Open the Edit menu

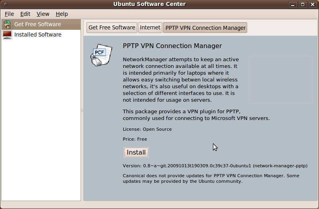[25, 14]
